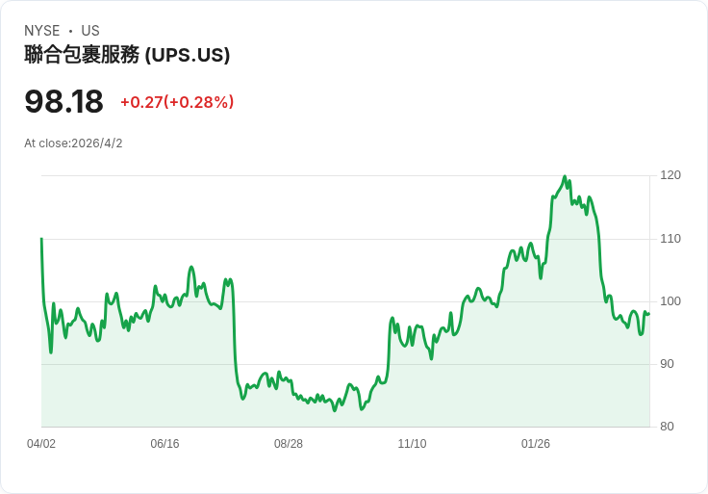Screen dimensions: 708x494
Task: Select the 11/10 date axis label
Action: tap(412, 444)
